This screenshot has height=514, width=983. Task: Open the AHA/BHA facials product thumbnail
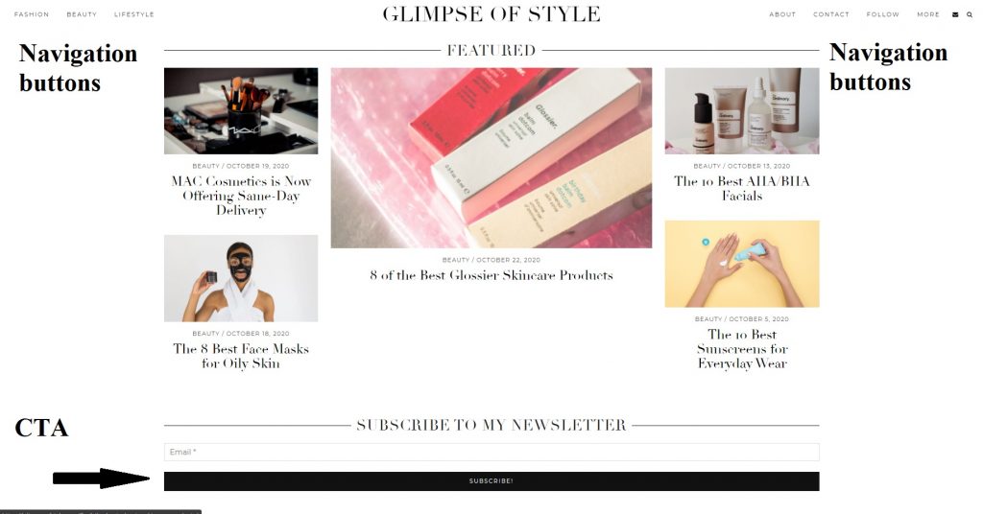(742, 111)
